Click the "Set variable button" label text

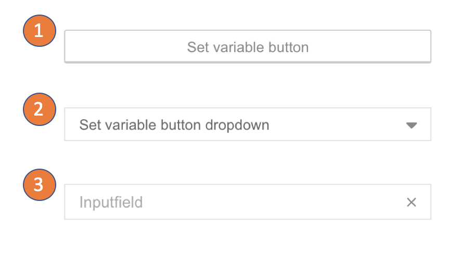pyautogui.click(x=248, y=47)
